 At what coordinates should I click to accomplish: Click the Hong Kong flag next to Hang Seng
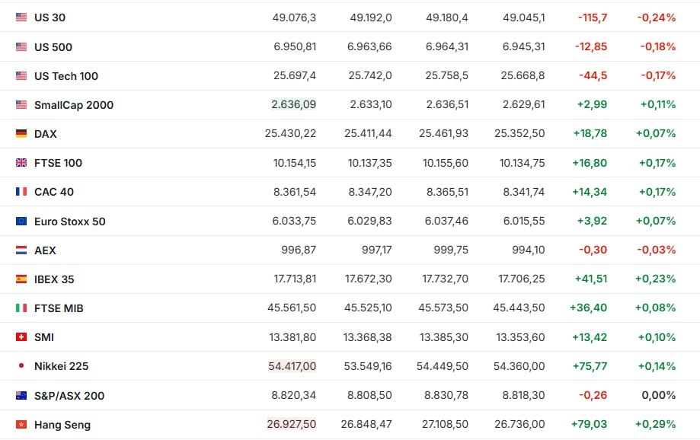pyautogui.click(x=21, y=425)
